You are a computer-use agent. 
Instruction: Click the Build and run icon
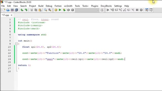[x=64, y=10]
